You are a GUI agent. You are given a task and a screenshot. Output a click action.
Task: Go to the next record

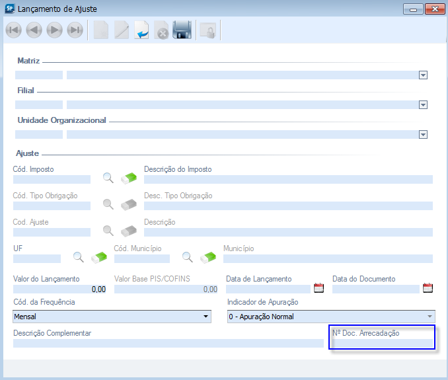55,30
